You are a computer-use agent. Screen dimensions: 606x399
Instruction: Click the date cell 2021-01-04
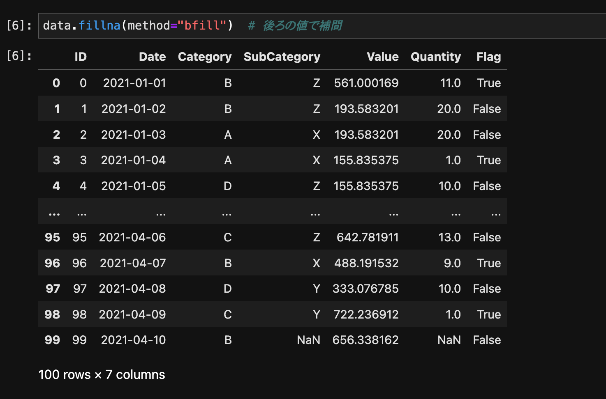[x=134, y=160]
